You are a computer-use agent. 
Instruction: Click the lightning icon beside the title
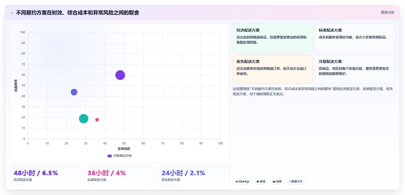pyautogui.click(x=12, y=13)
